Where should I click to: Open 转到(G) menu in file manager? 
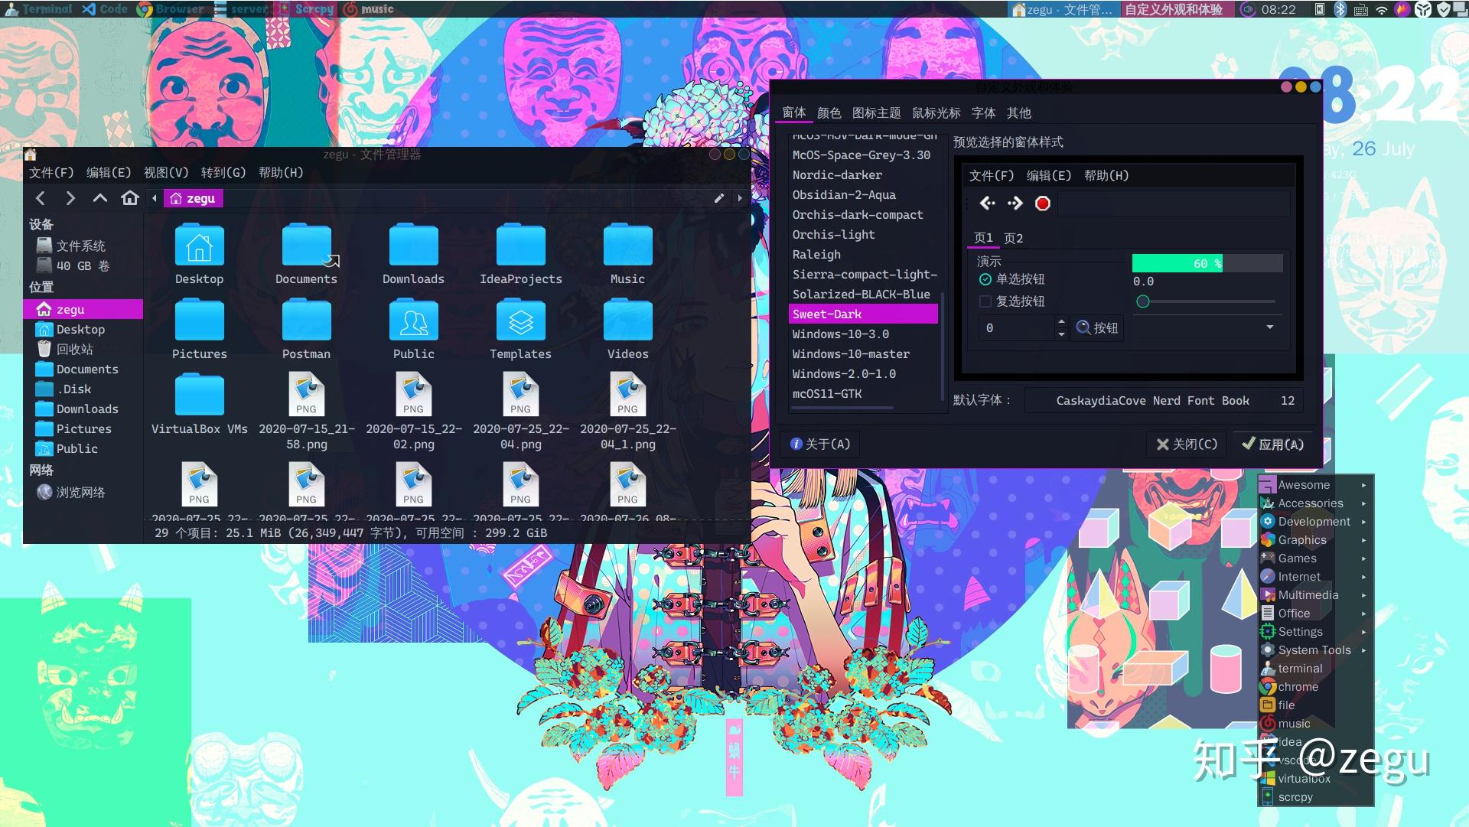[223, 173]
